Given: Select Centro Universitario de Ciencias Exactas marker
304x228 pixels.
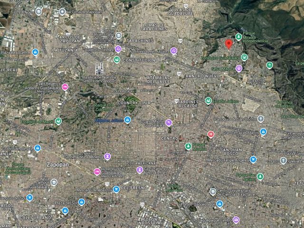Looking at the screenshot, I should (213, 192).
